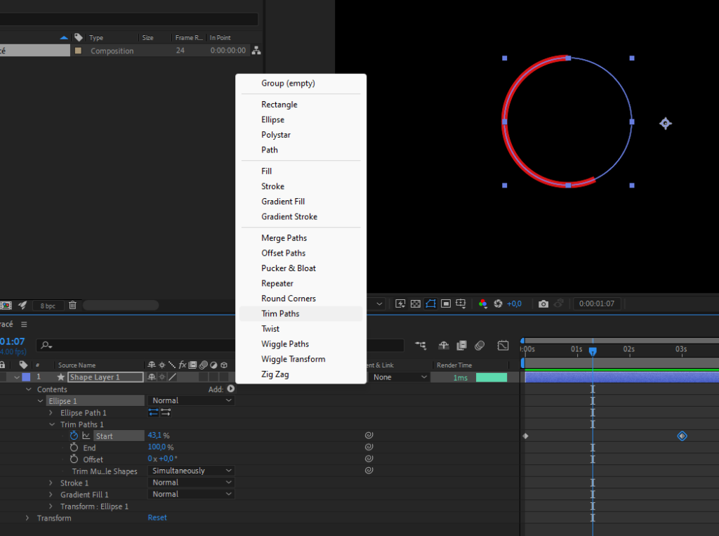
Task: Click the Reset link beside Transform
Action: 157,518
